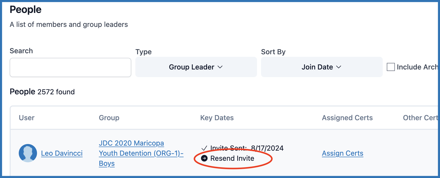Open Leo Davincci's profile link
Viewport: 440px width, 178px height.
62,153
